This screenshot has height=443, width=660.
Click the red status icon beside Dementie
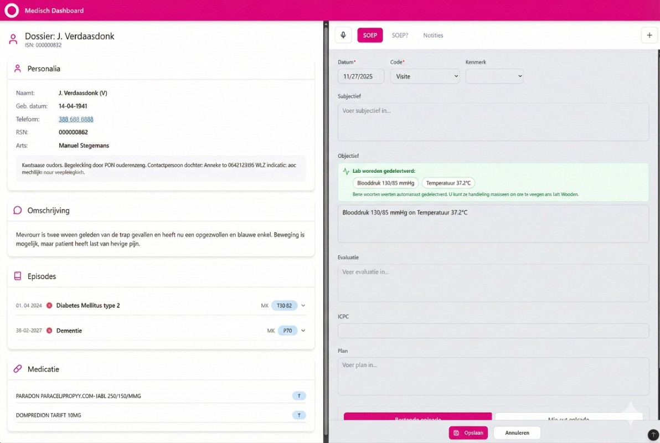(x=49, y=331)
